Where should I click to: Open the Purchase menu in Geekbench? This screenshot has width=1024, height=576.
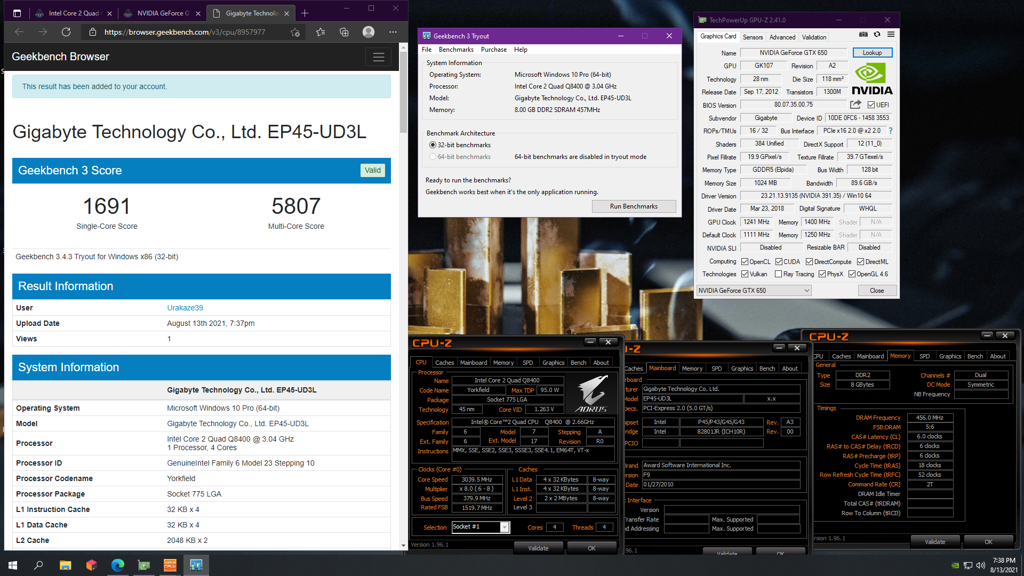pyautogui.click(x=494, y=50)
